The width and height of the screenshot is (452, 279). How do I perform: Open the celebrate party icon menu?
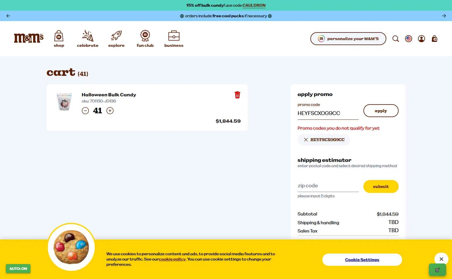(87, 39)
